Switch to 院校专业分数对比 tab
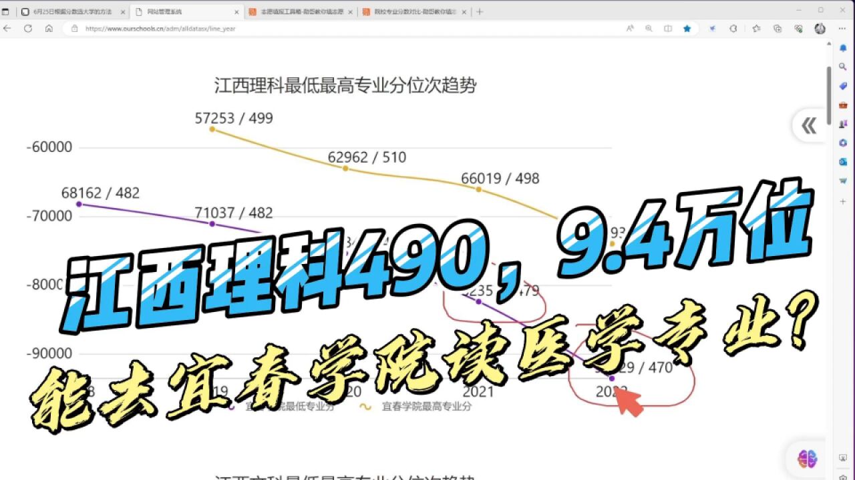 click(414, 11)
